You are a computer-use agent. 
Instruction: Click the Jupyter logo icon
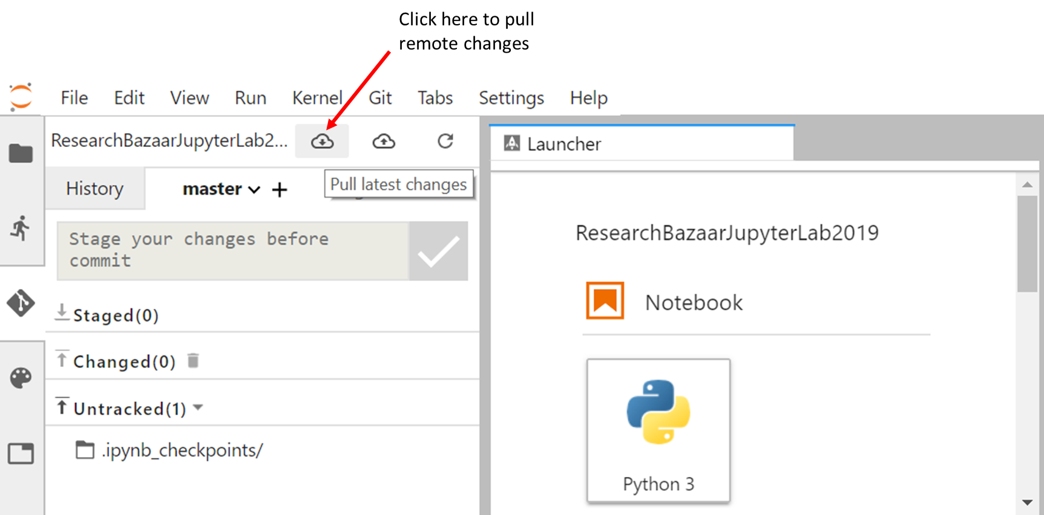click(x=21, y=97)
